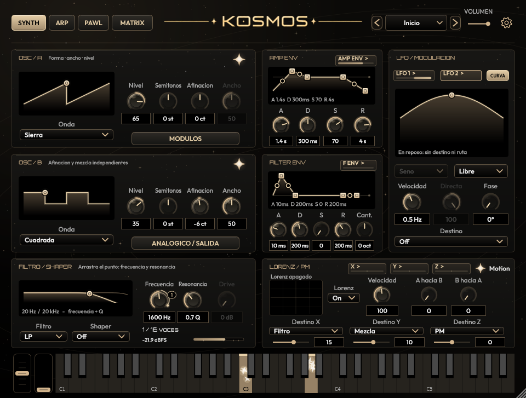This screenshot has width=526, height=398.
Task: Click the C3 piano key
Action: click(245, 385)
